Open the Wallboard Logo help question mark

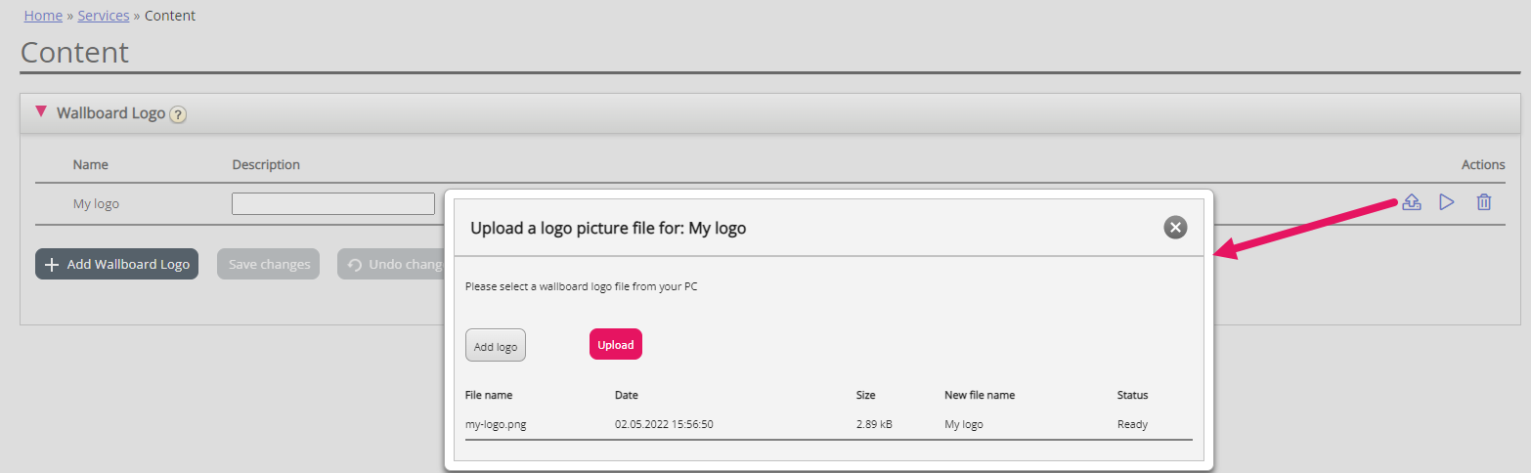178,114
